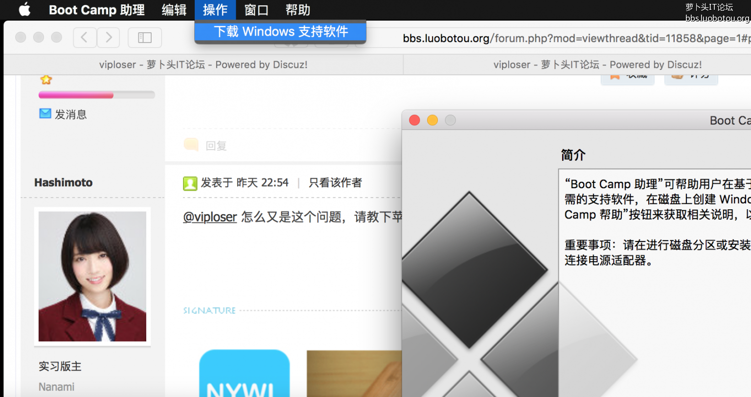Image resolution: width=751 pixels, height=397 pixels.
Task: Close the Boot Camp window with red button
Action: click(414, 120)
